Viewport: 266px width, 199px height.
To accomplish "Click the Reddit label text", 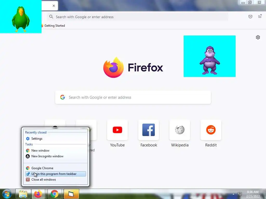I will [211, 145].
